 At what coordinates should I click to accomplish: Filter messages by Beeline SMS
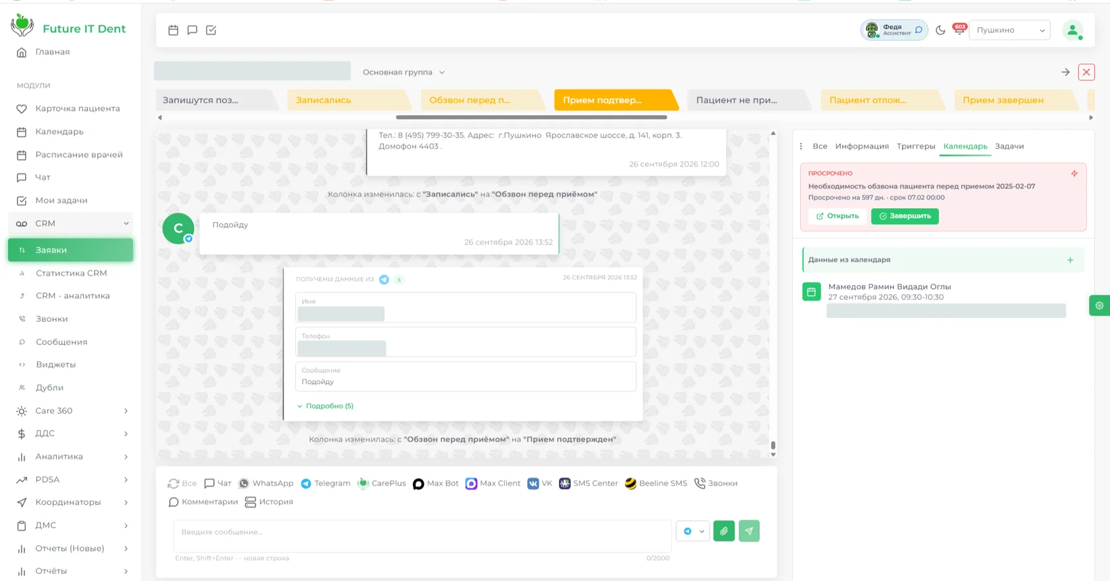click(656, 483)
